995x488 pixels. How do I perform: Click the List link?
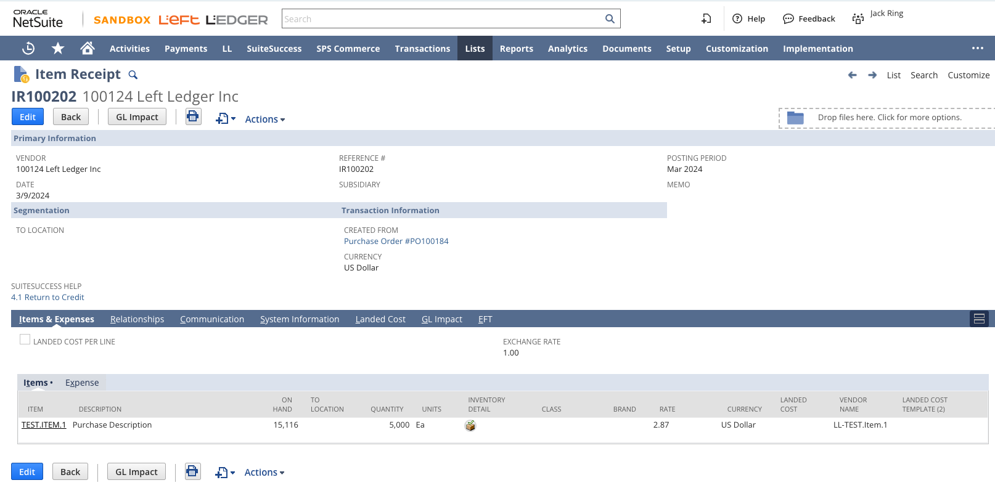[x=894, y=75]
